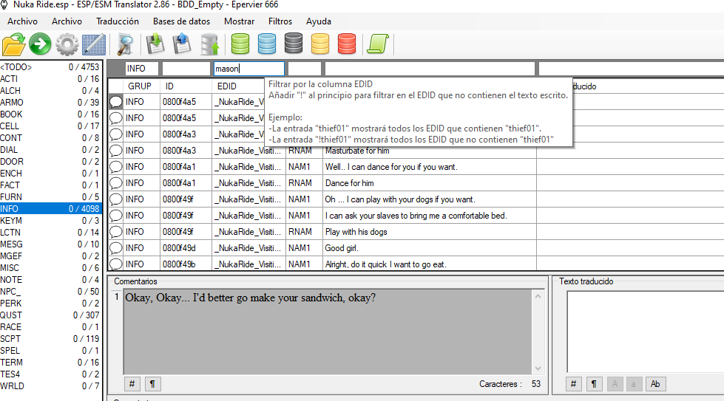Select the QUST category
The image size is (724, 401).
pos(50,315)
